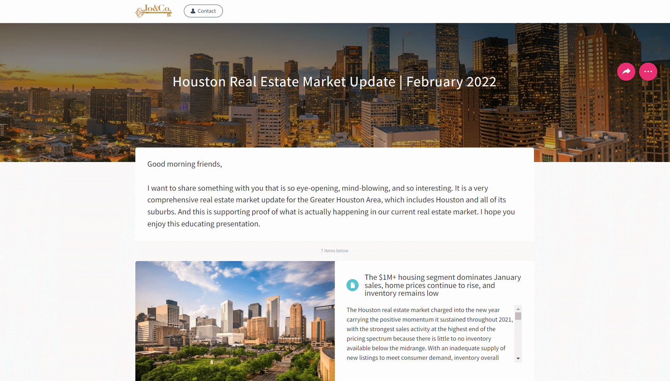Click the teal document icon beside article title
670x381 pixels.
pos(352,285)
